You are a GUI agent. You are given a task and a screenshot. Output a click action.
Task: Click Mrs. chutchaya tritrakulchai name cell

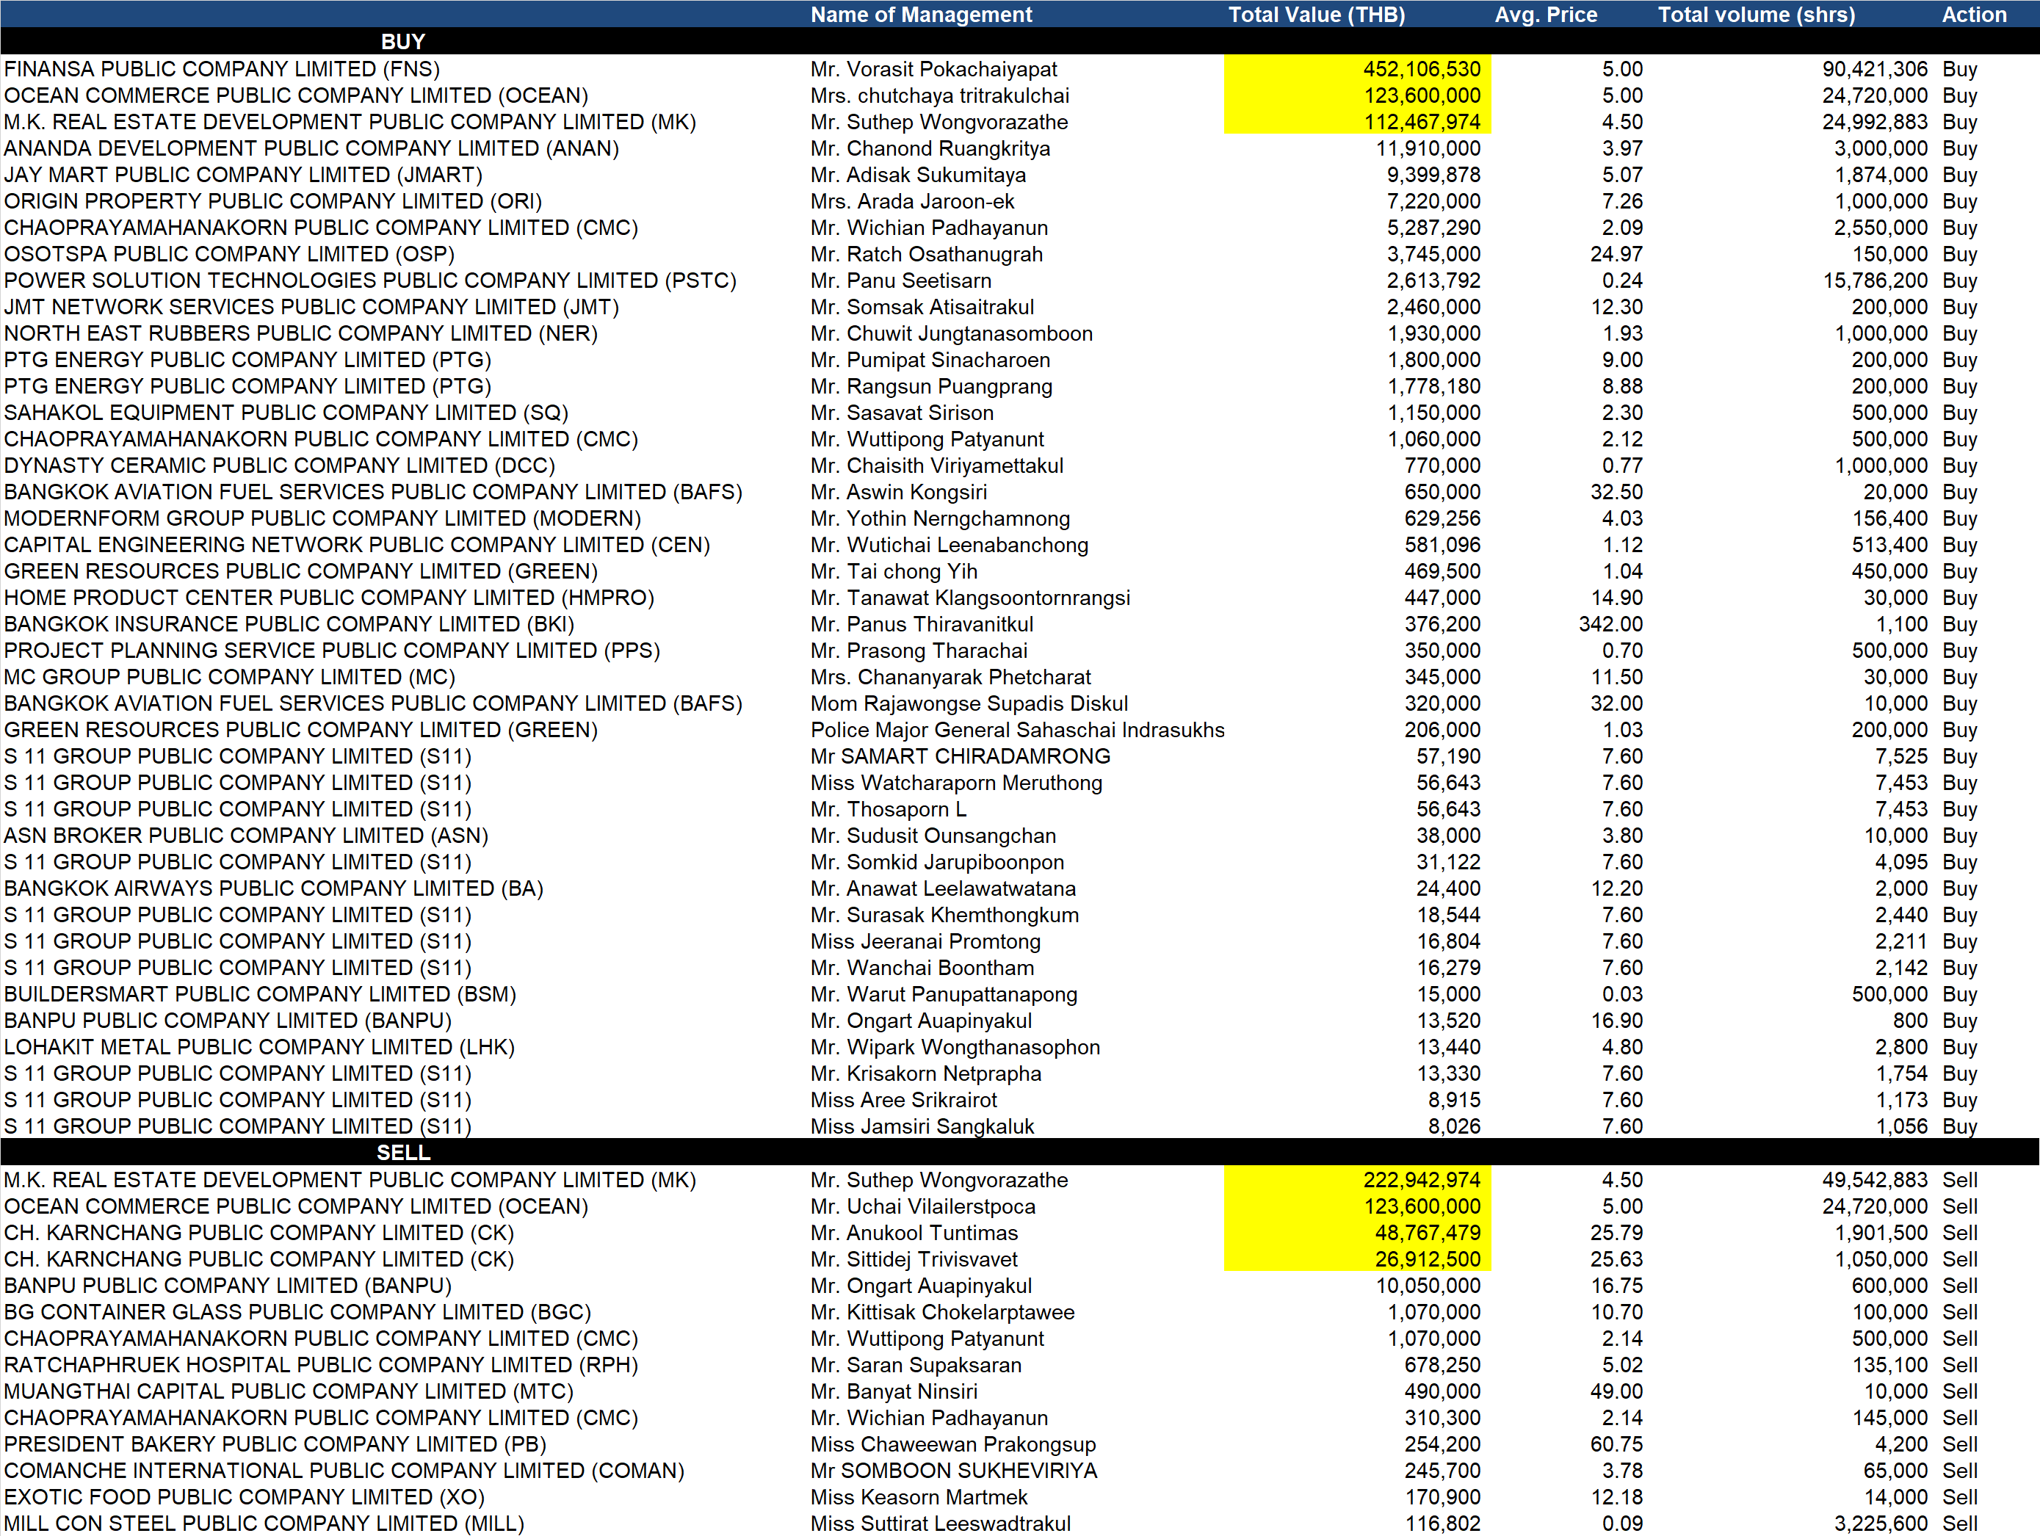[940, 96]
